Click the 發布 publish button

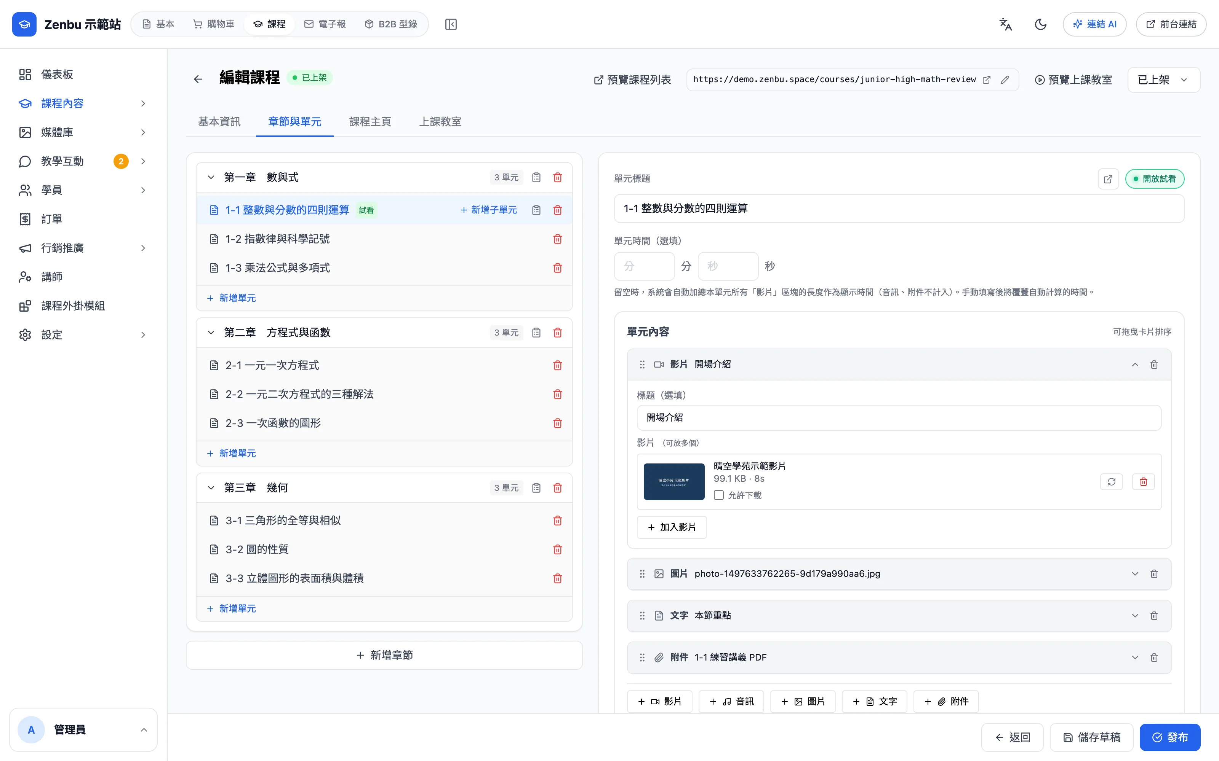1169,737
